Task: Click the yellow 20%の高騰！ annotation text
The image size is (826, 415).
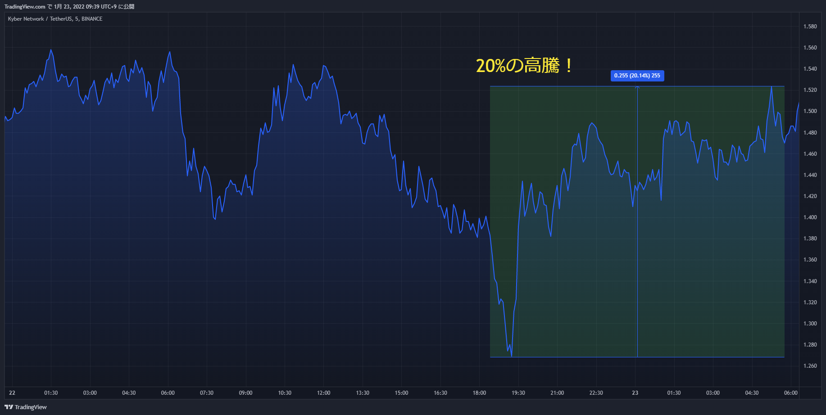Action: [525, 66]
